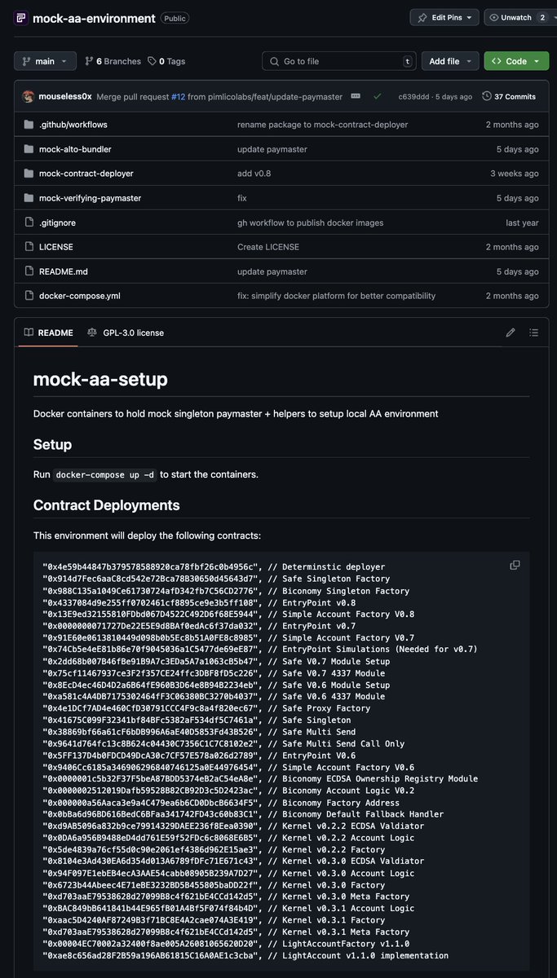Switch to the GPL-3.0 license tab
557x978 pixels.
pyautogui.click(x=126, y=333)
